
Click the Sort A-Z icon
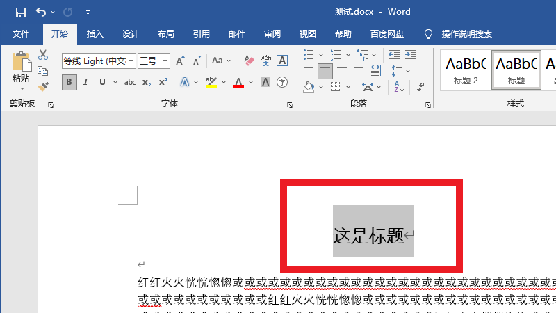(399, 87)
